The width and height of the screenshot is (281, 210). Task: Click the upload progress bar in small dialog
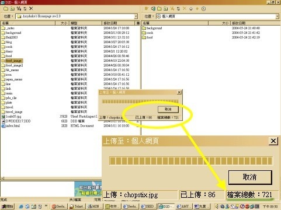(x=140, y=101)
